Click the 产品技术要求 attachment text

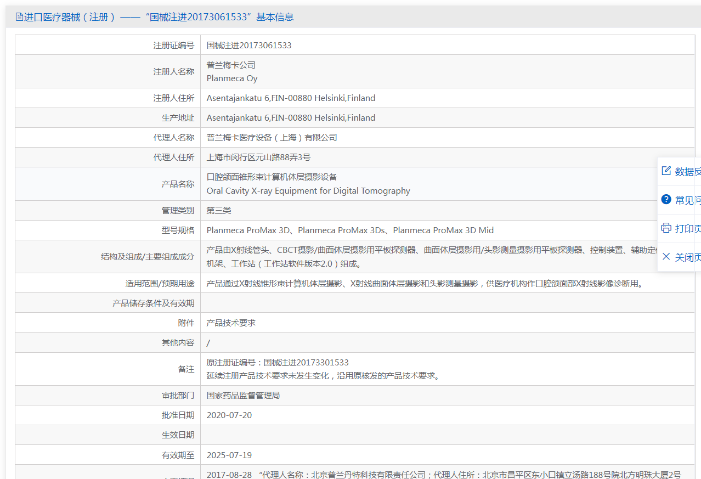231,323
